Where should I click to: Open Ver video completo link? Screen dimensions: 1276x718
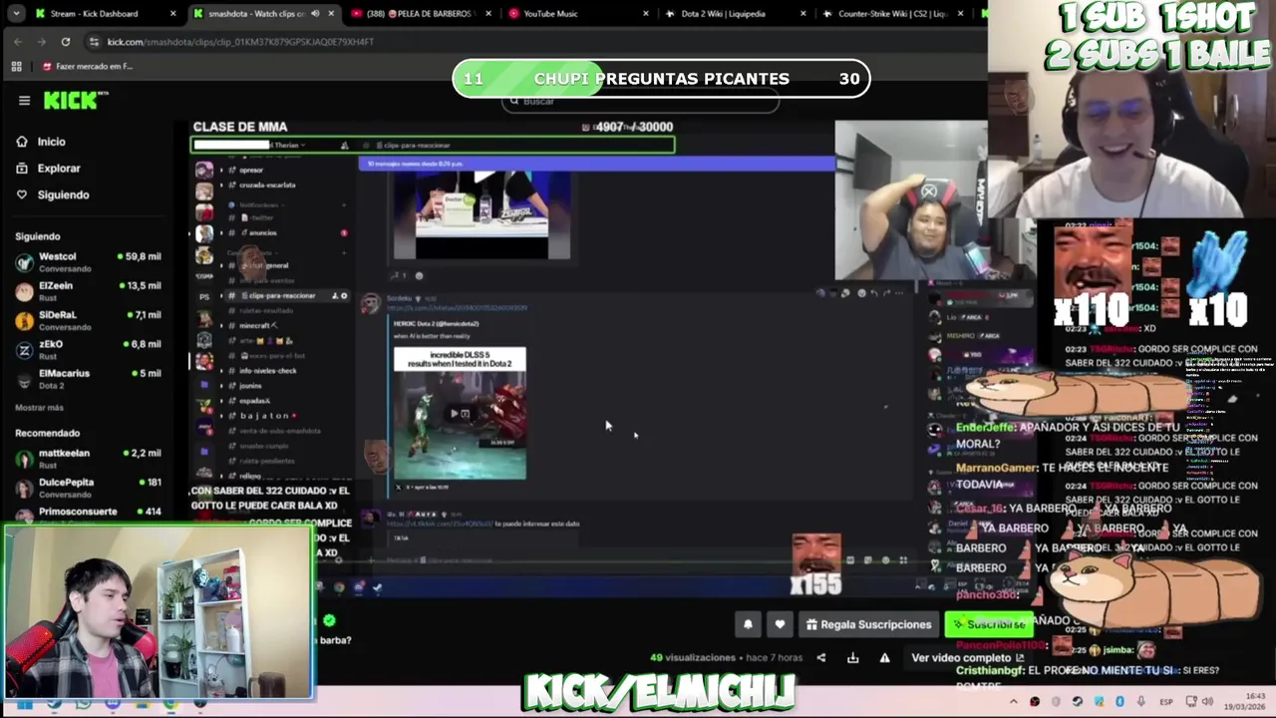(x=967, y=658)
